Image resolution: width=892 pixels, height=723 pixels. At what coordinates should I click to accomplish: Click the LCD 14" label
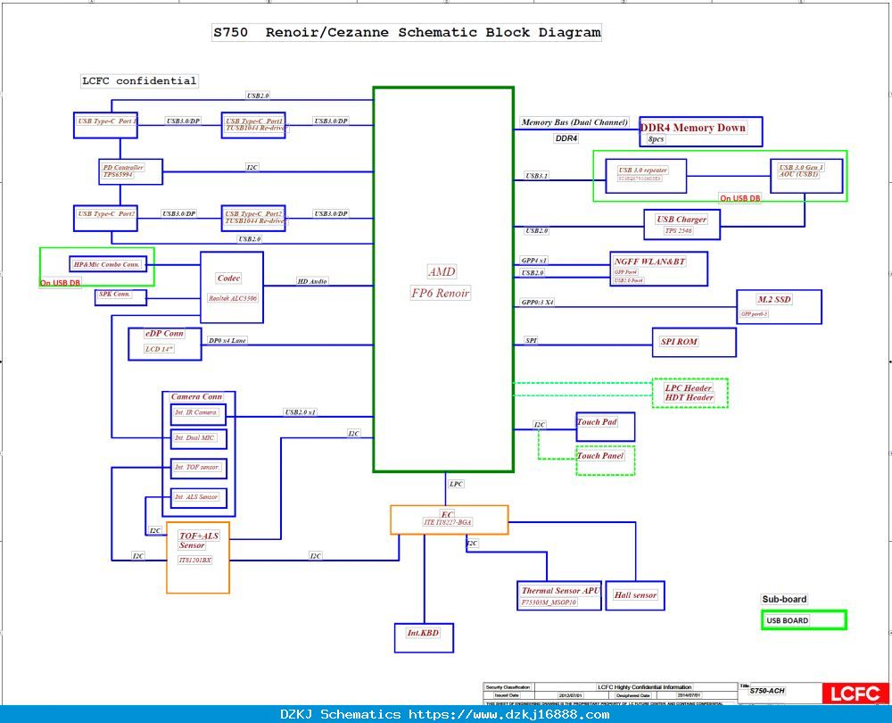click(159, 349)
